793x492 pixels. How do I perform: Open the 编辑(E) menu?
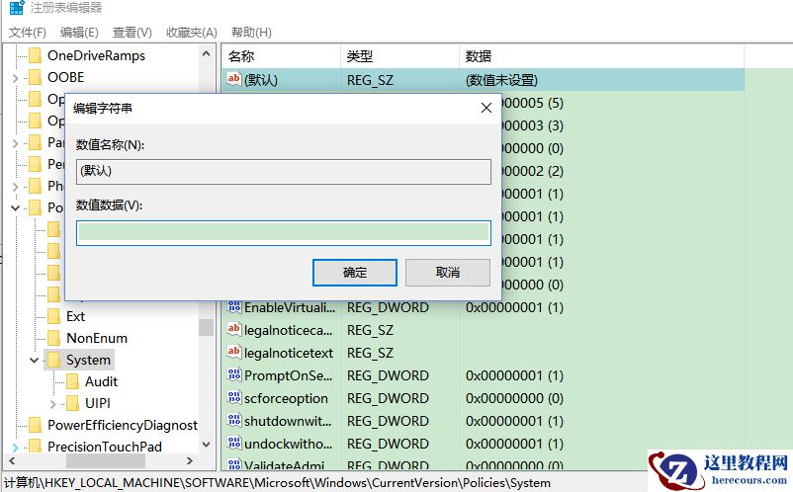click(x=79, y=33)
